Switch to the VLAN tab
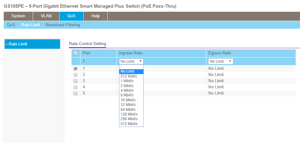The height and width of the screenshot is (143, 300). point(46,16)
